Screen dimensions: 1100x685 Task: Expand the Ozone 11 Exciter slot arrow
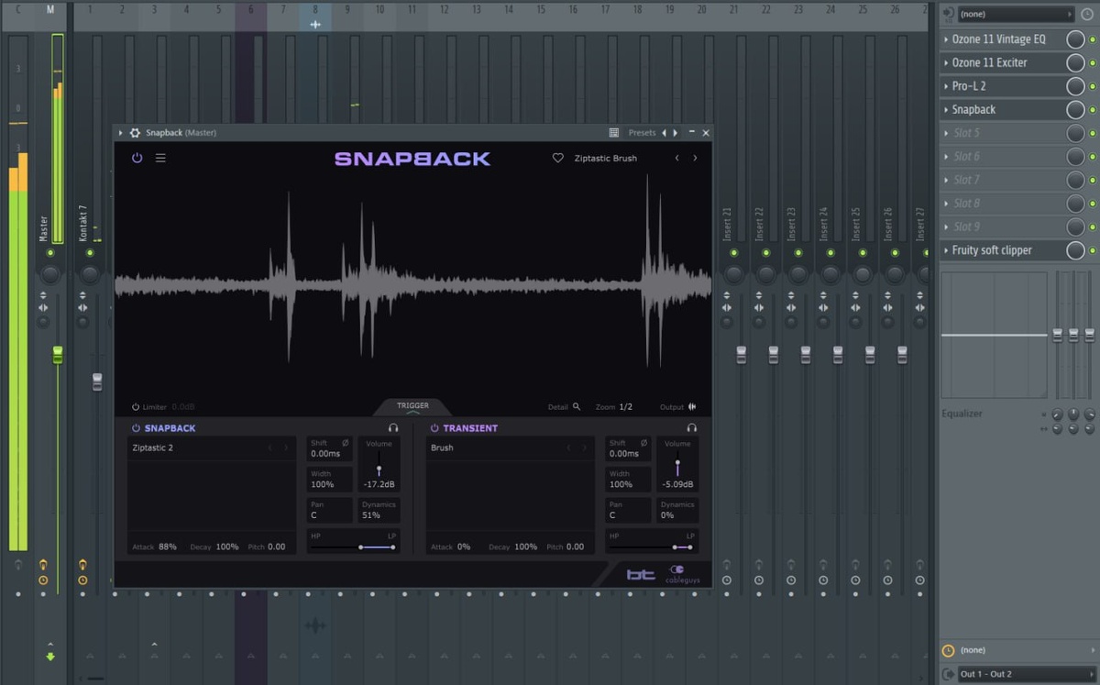[946, 62]
